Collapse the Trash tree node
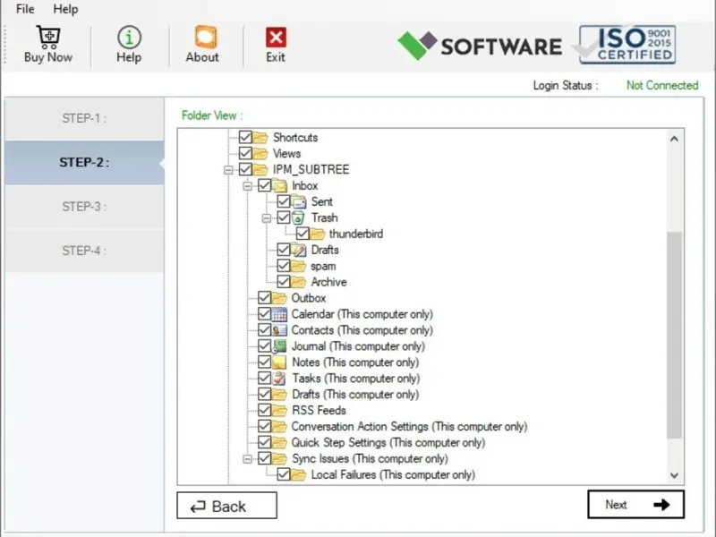716x537 pixels. [267, 218]
